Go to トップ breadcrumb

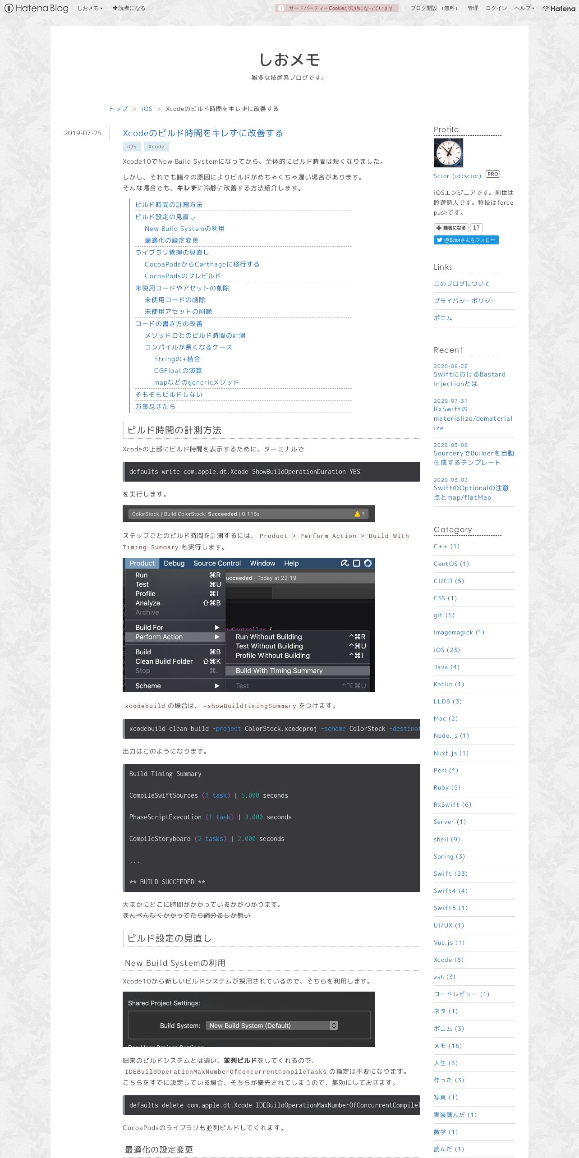click(x=118, y=109)
